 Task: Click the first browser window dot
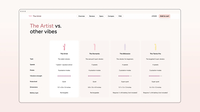point(21,11)
